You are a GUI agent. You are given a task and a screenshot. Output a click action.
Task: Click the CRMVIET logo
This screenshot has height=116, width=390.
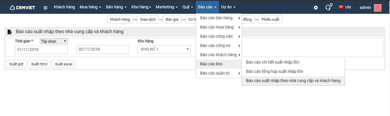click(23, 7)
